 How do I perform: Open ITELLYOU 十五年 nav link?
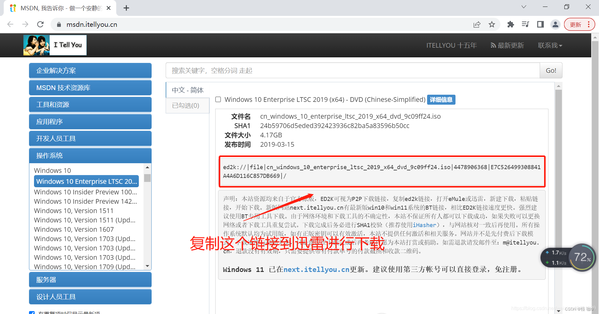pyautogui.click(x=451, y=45)
